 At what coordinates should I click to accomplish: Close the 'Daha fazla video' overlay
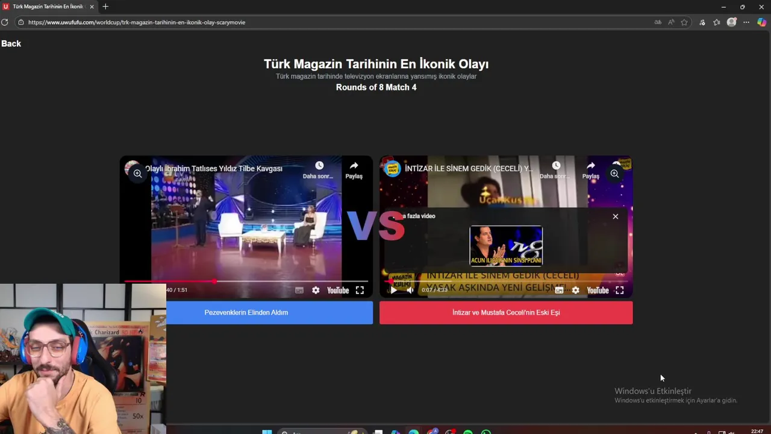point(615,216)
